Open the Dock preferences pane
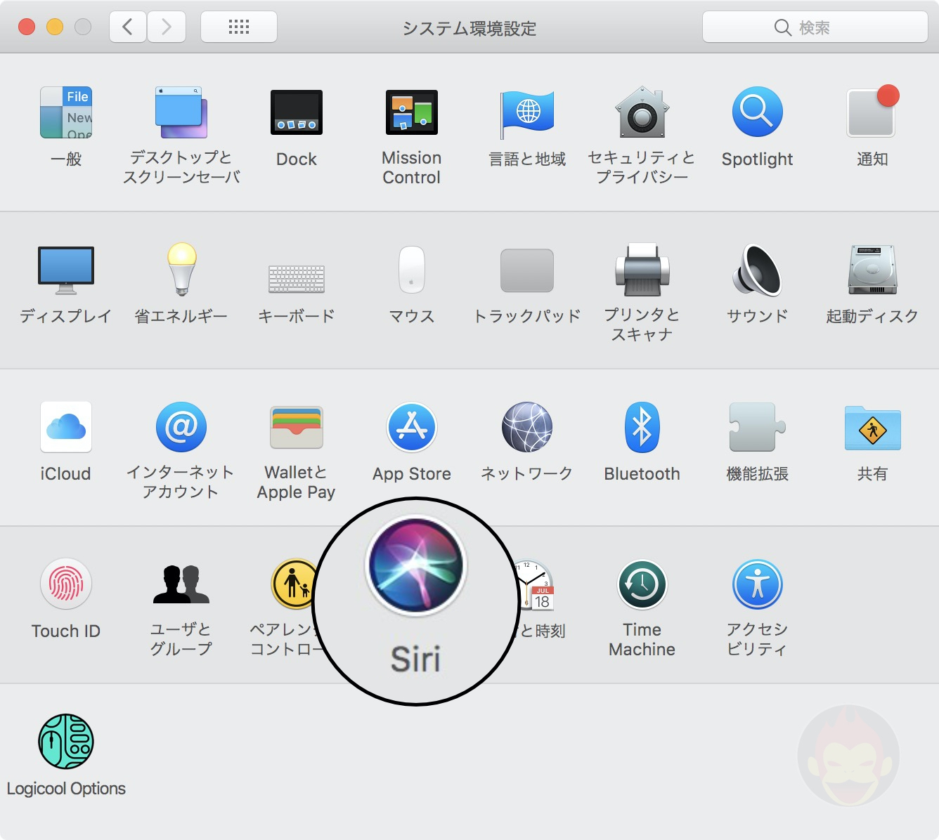Image resolution: width=939 pixels, height=840 pixels. (x=297, y=112)
